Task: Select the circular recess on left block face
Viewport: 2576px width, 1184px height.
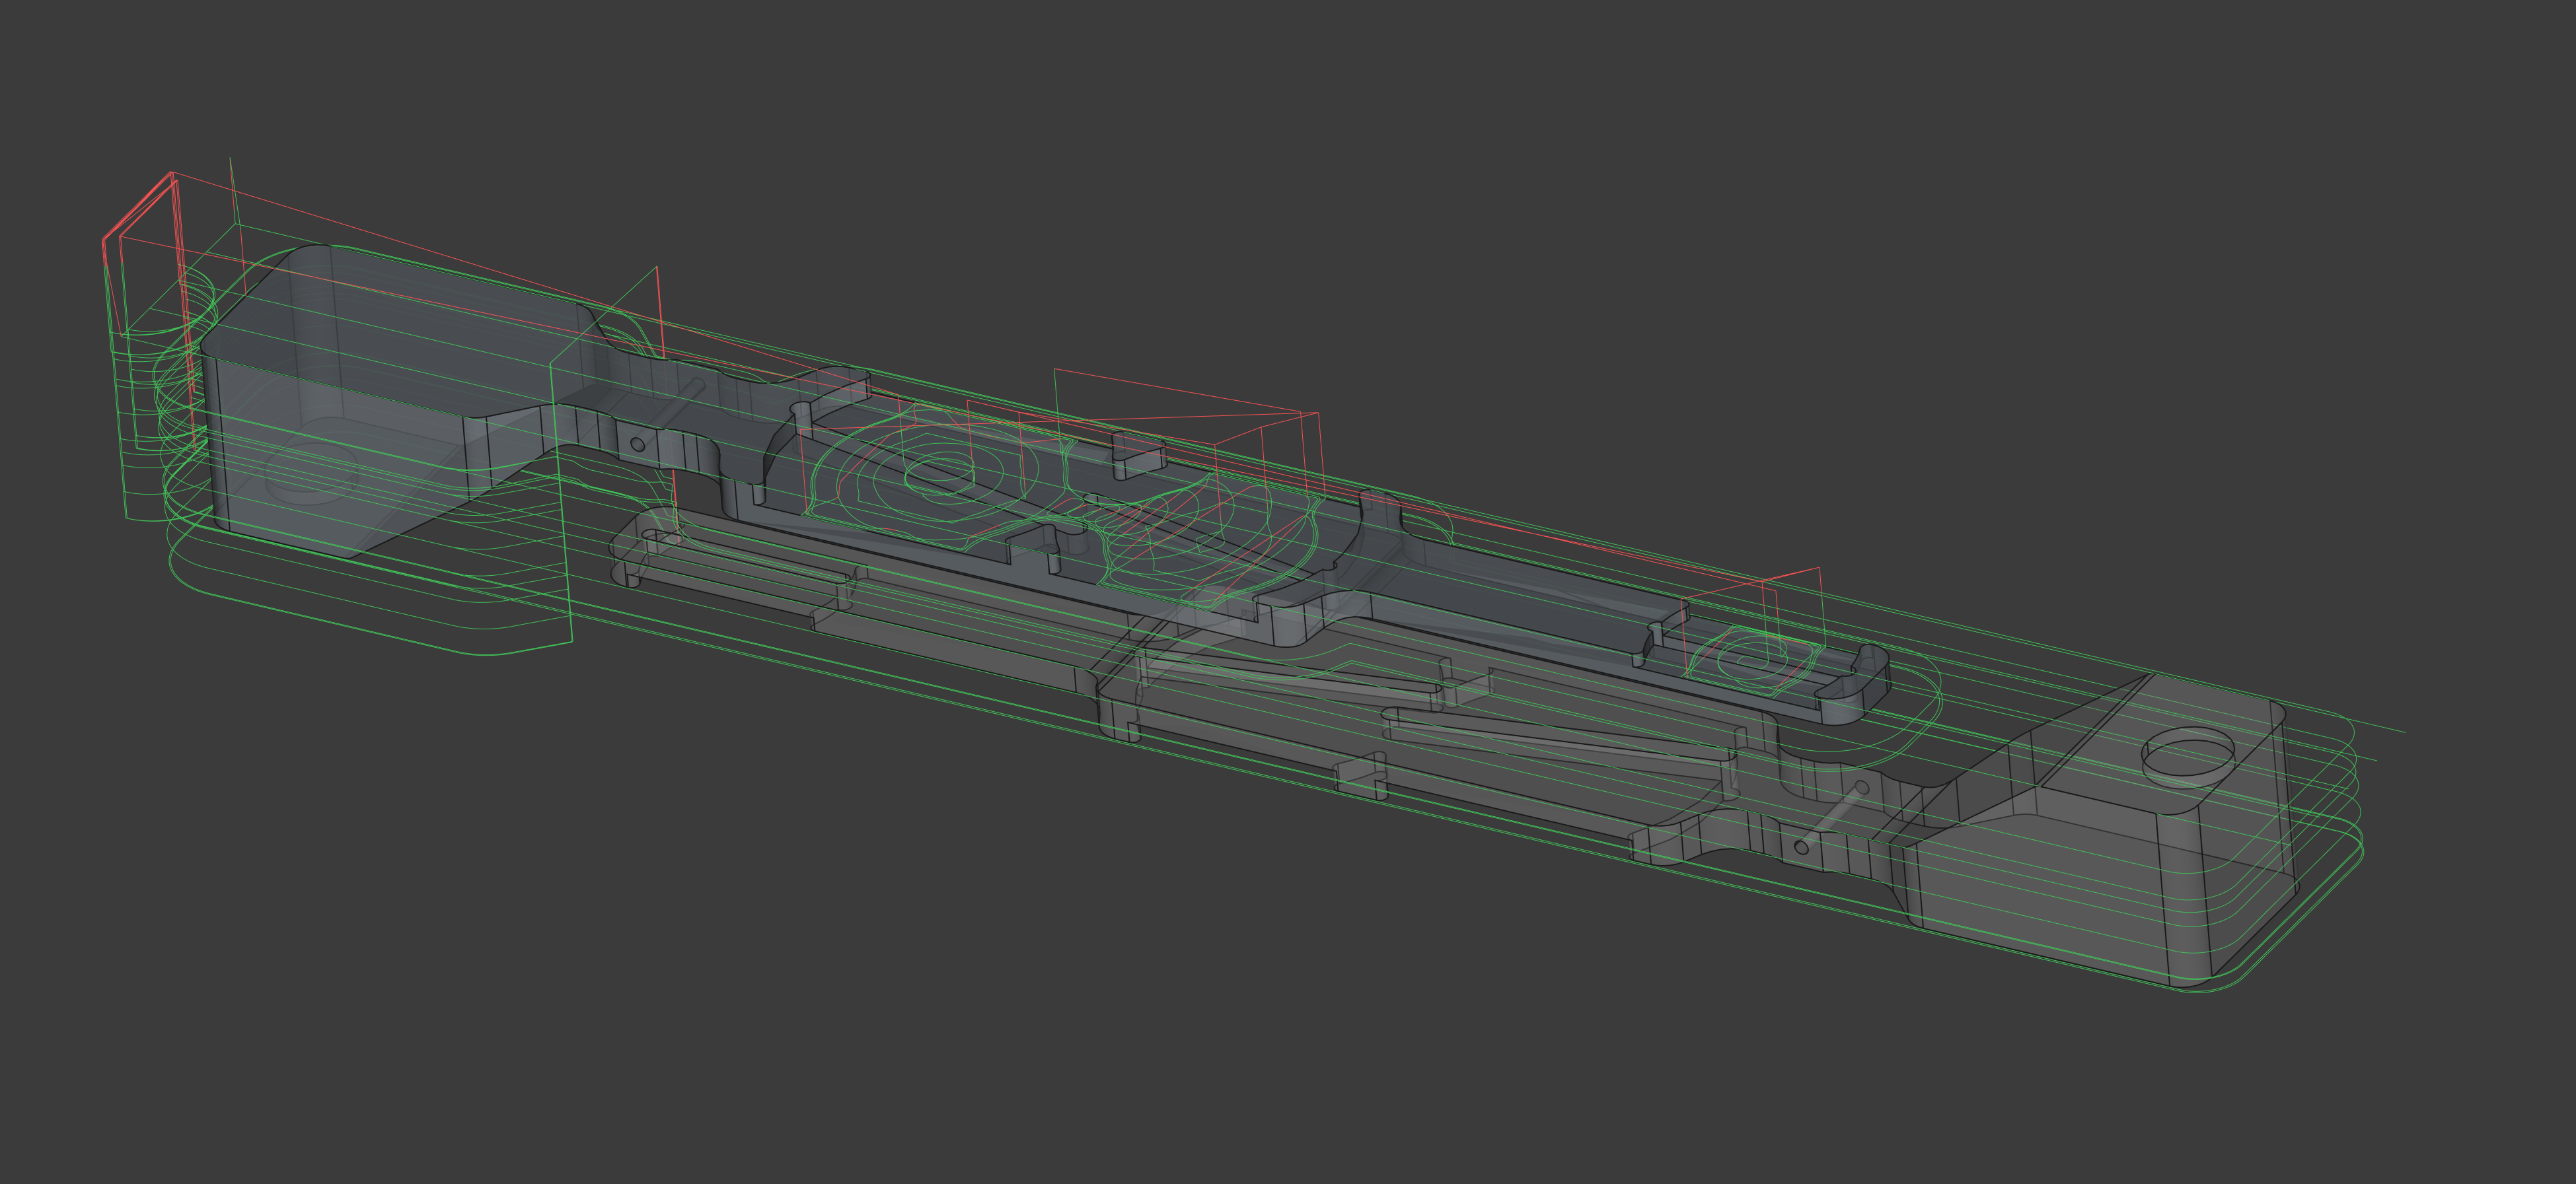Action: (x=312, y=473)
